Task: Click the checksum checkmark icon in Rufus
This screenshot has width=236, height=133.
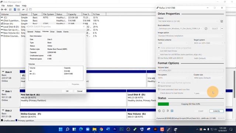Action: click(206, 28)
